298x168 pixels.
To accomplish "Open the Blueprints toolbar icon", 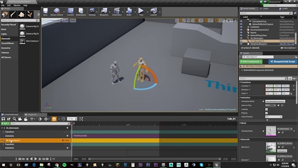I will [104, 12].
